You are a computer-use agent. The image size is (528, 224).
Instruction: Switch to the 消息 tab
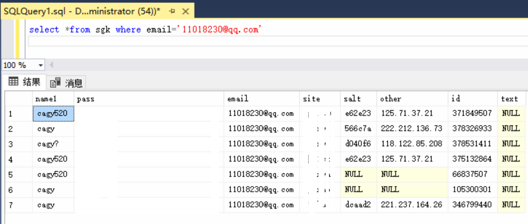66,83
